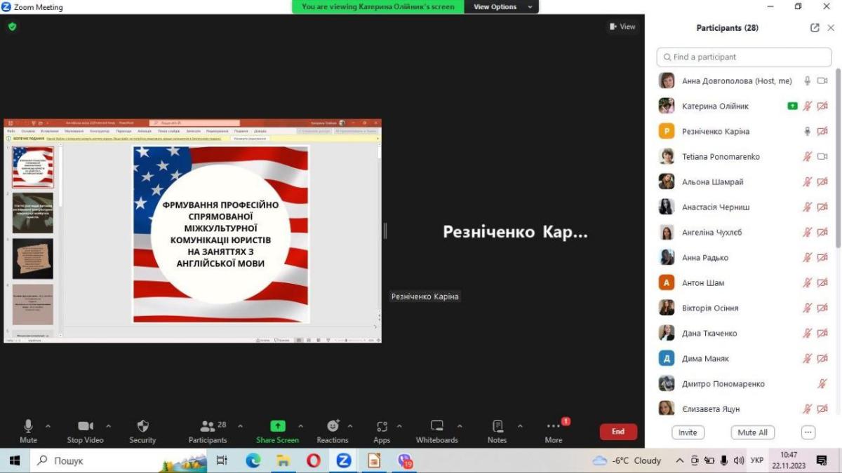
Task: Mute your microphone
Action: click(28, 426)
